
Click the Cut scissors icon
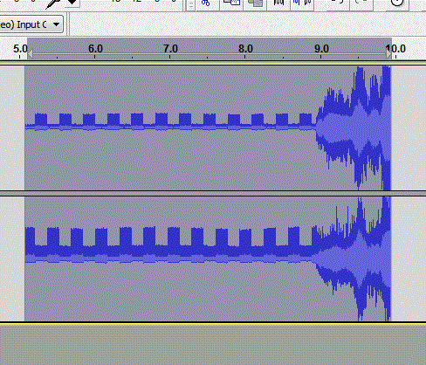click(x=205, y=3)
